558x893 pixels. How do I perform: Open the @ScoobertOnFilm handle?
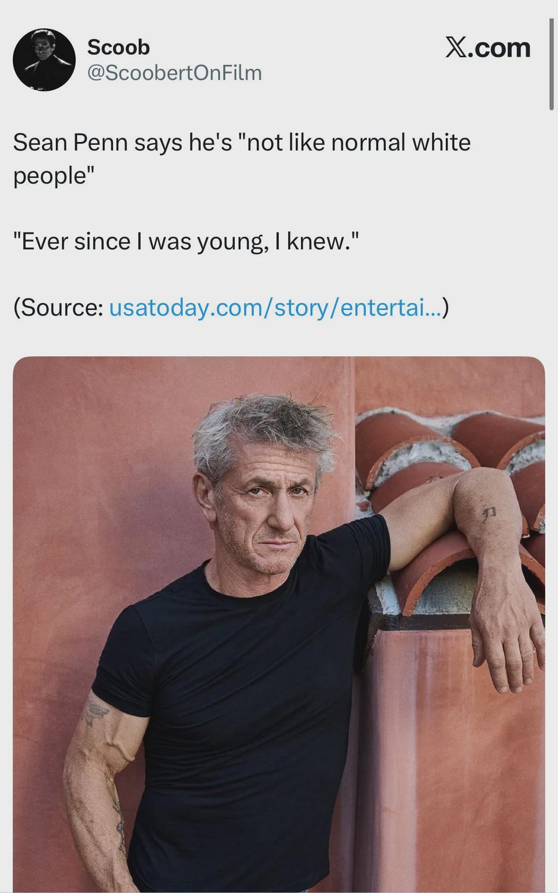[175, 73]
